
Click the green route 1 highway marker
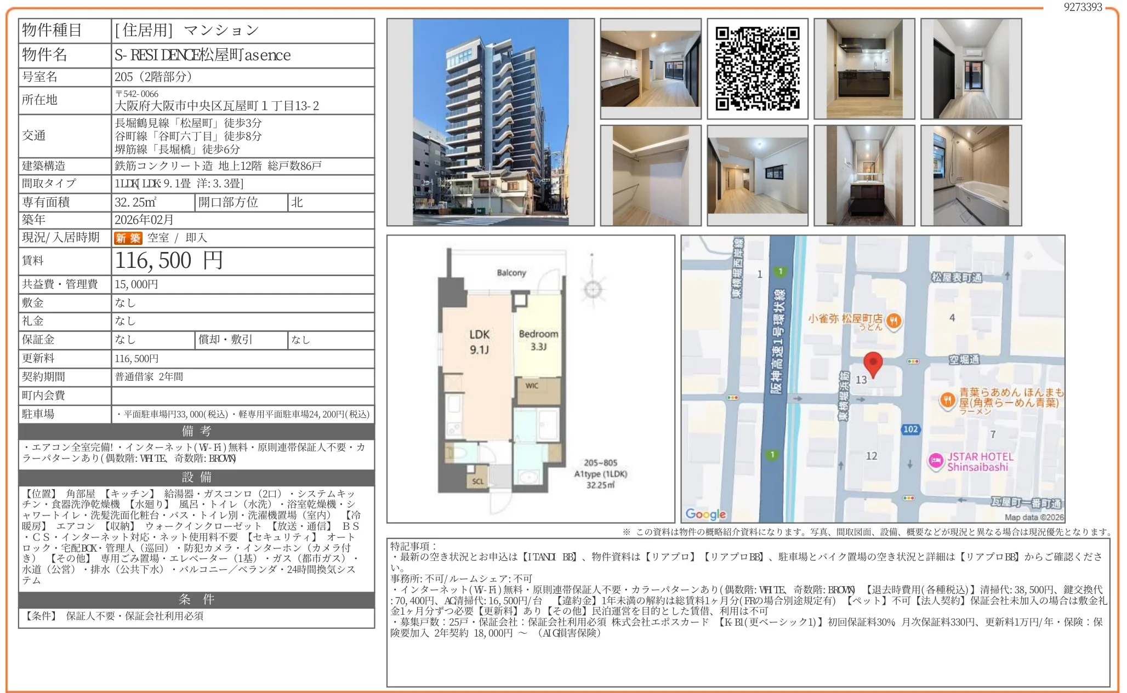(x=779, y=270)
